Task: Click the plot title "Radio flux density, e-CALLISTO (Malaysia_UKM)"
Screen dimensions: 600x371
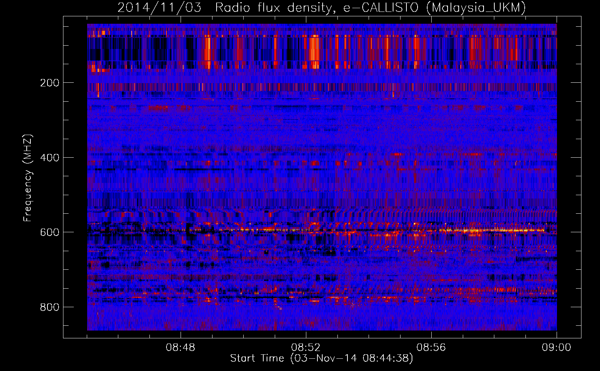Action: pyautogui.click(x=370, y=8)
